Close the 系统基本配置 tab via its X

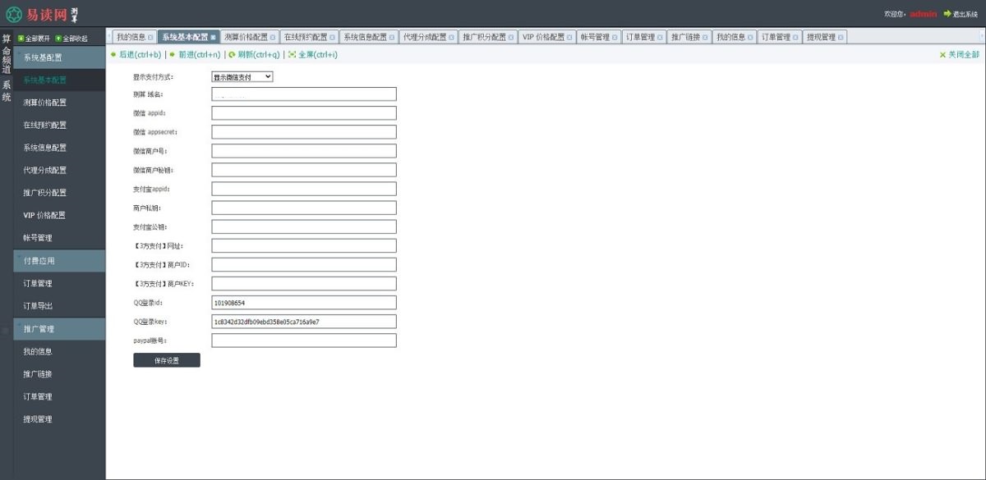click(x=214, y=38)
